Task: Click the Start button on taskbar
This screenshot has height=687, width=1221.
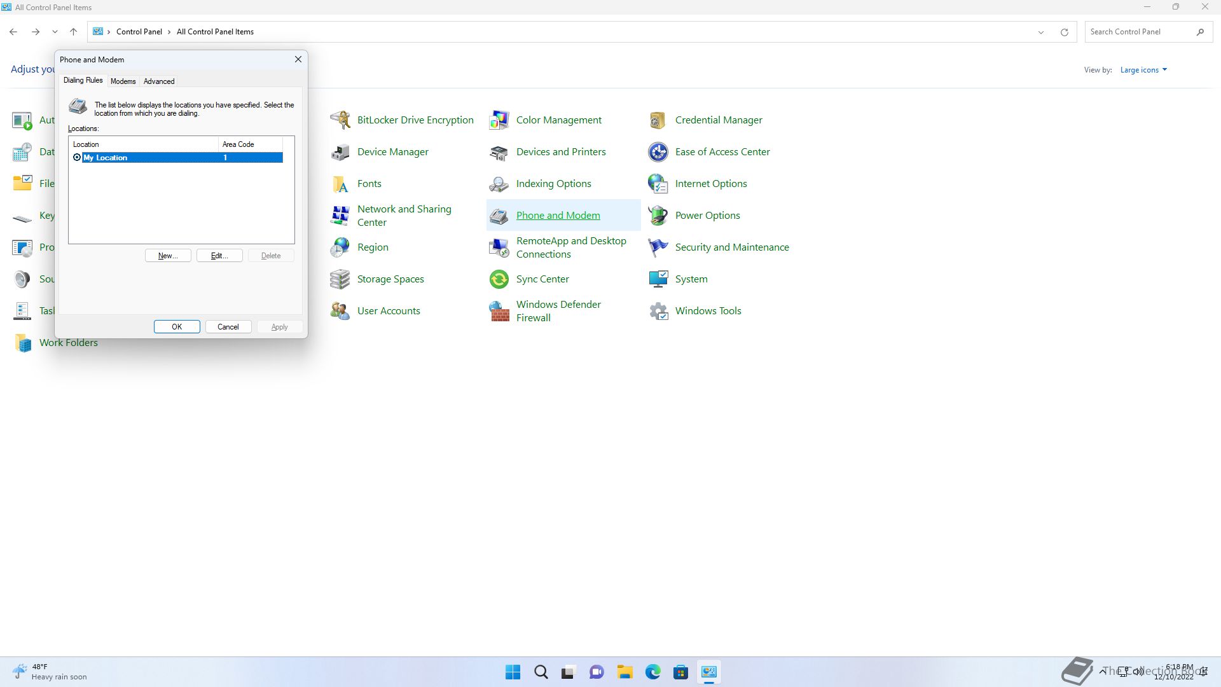Action: [513, 672]
